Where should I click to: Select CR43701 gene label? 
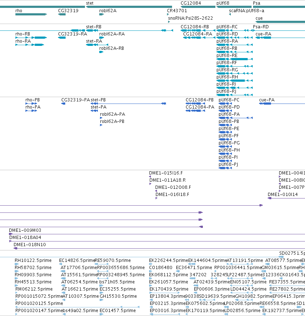[177, 11]
